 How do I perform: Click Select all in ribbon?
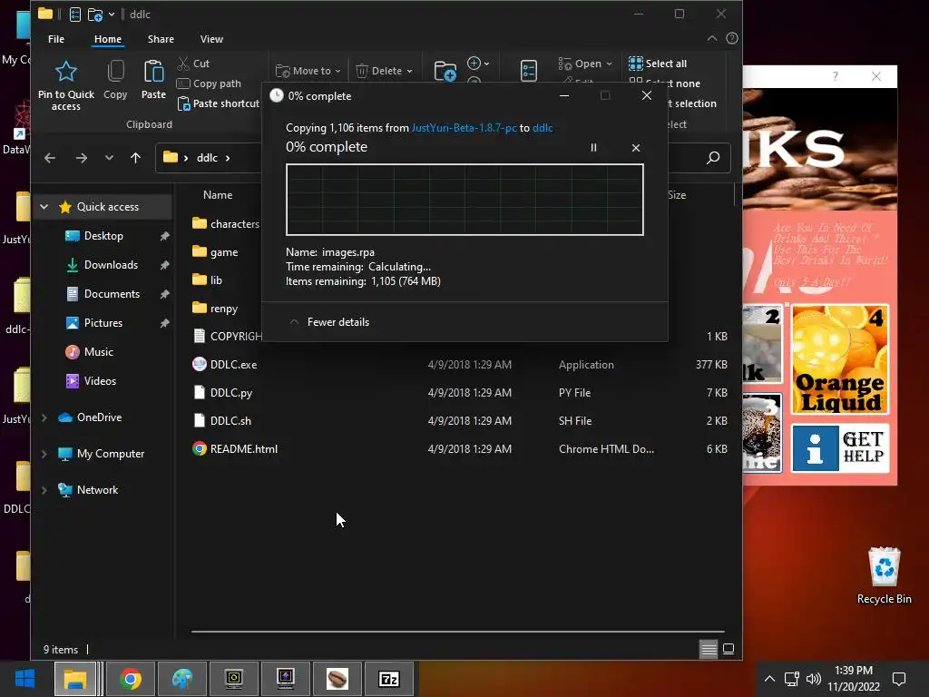tap(659, 64)
